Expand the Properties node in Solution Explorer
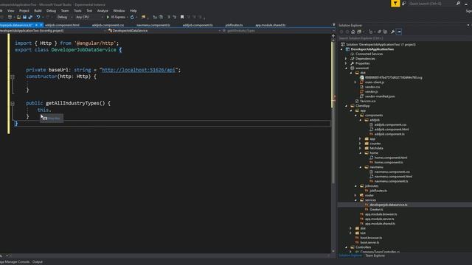This screenshot has width=472, height=265. click(x=346, y=63)
